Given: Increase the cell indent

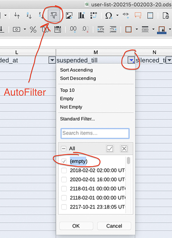Looking at the screenshot, I should pos(101,30).
